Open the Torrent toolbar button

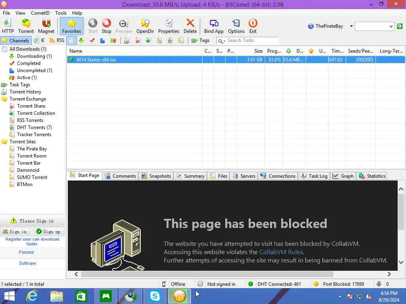point(26,26)
